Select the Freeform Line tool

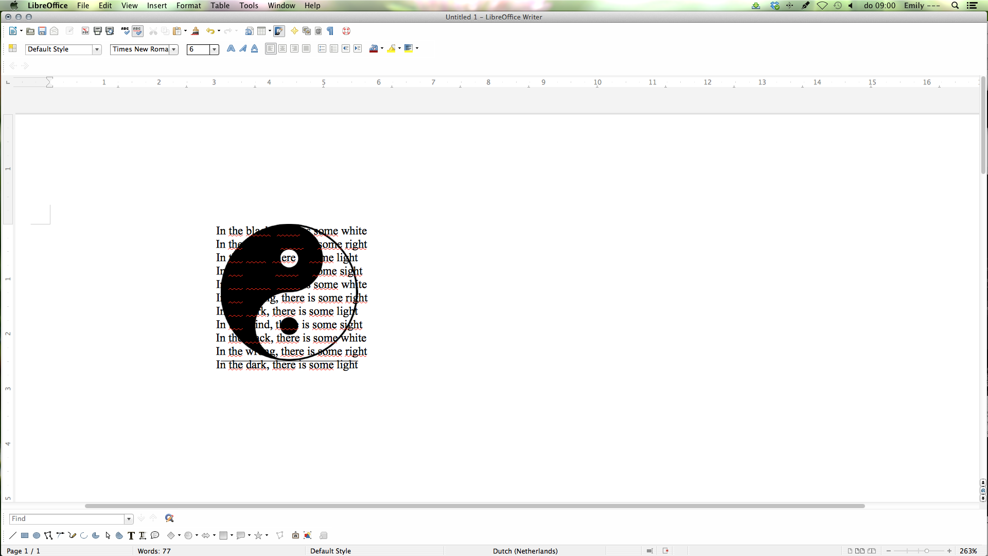(72, 535)
